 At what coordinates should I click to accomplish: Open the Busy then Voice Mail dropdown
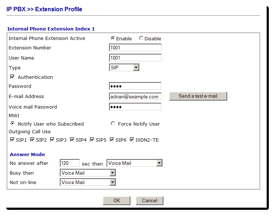click(88, 173)
